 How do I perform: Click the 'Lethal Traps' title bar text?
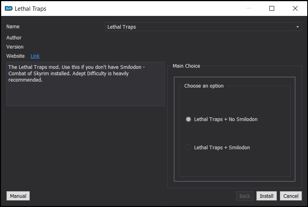click(31, 9)
